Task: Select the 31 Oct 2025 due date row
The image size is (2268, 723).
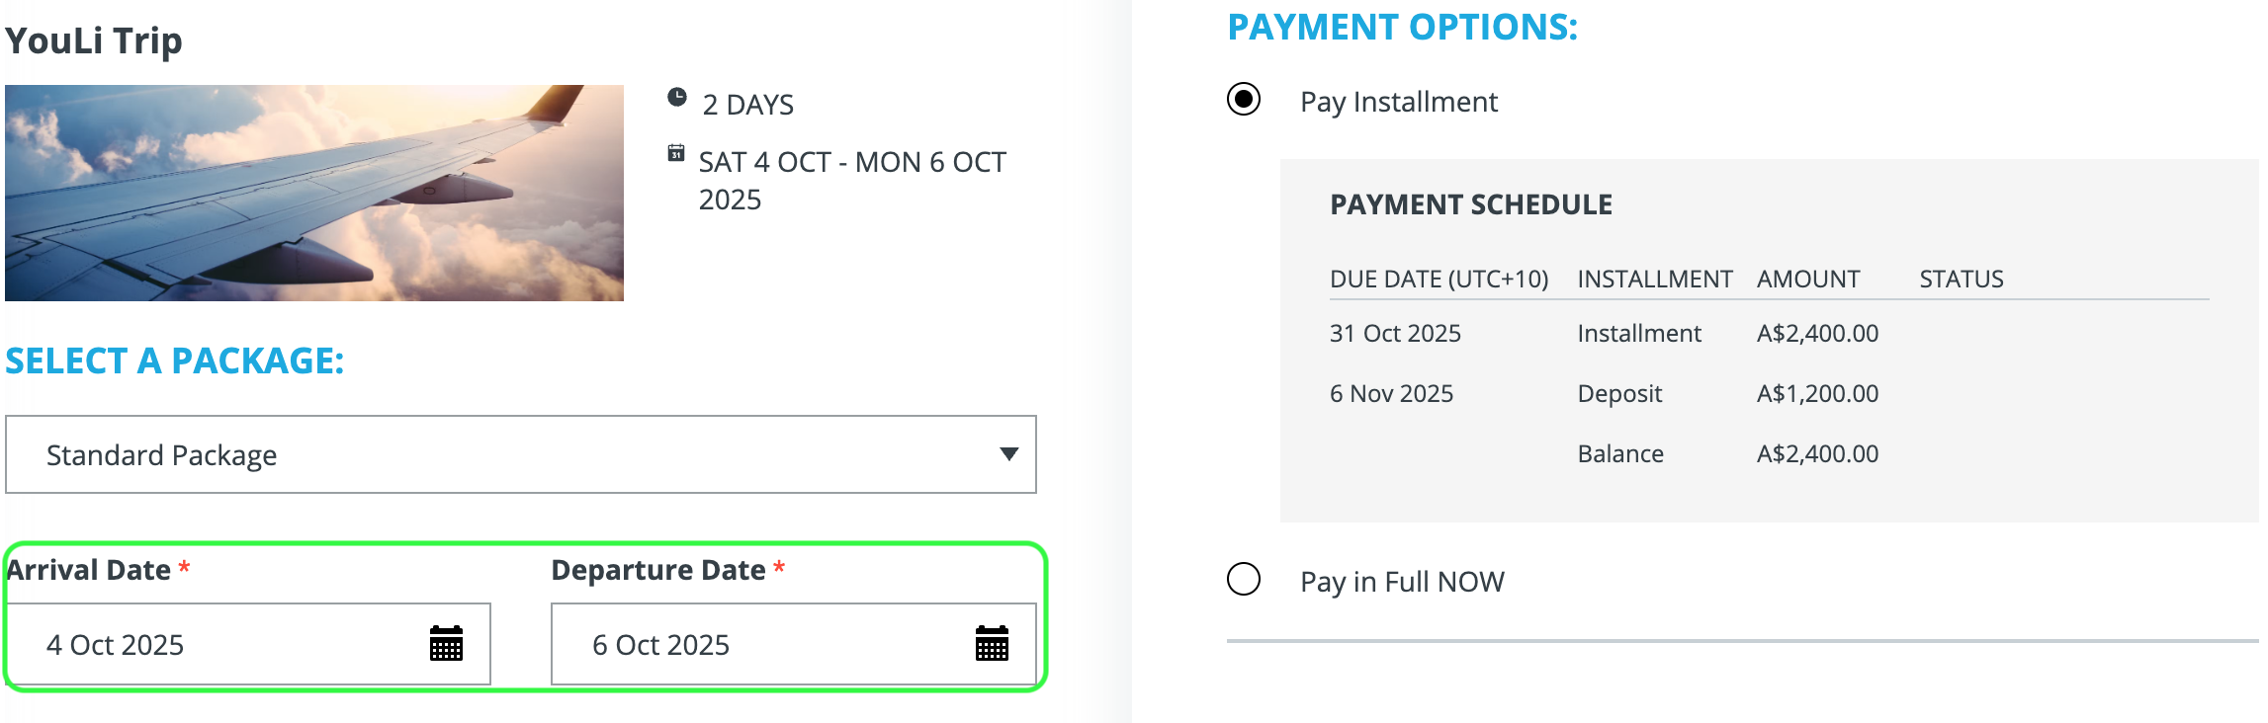Action: click(x=1395, y=334)
